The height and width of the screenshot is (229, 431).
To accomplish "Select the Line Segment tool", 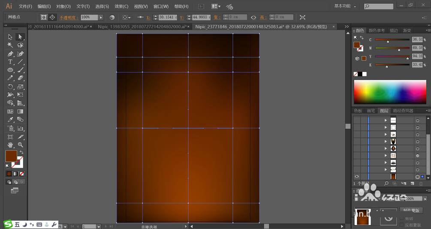I will pos(20,62).
